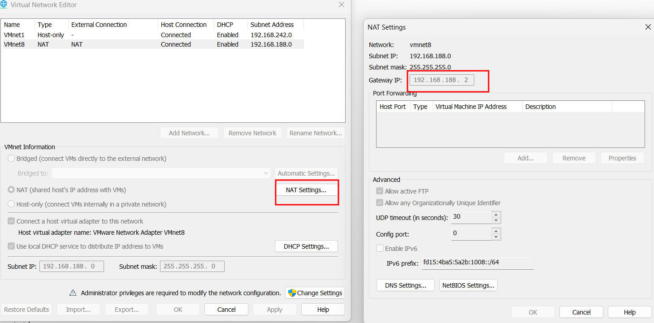Screen dimensions: 654x323
Task: Click Help in NAT Settings dialog
Action: 630,312
